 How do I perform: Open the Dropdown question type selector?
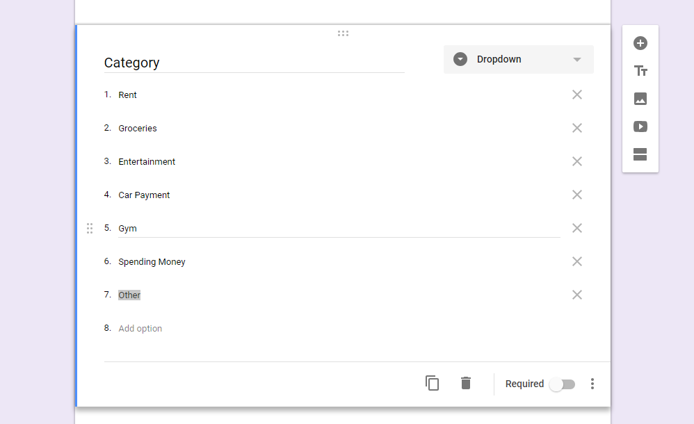(518, 59)
